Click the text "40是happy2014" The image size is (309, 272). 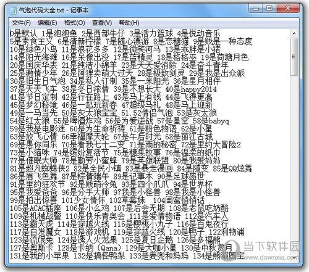191,89
